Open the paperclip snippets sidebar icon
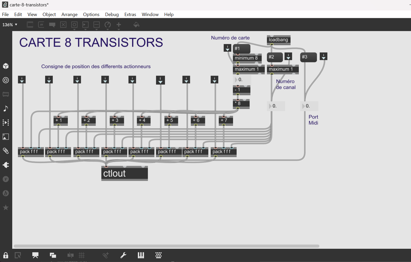 (x=6, y=151)
